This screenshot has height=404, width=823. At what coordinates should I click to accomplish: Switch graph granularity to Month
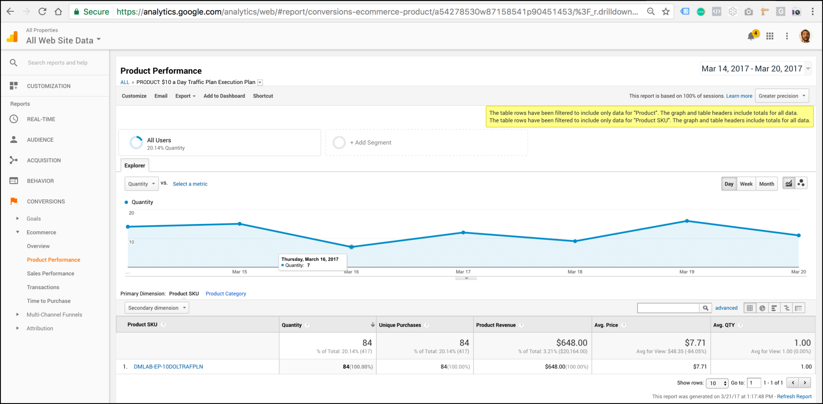(x=766, y=184)
